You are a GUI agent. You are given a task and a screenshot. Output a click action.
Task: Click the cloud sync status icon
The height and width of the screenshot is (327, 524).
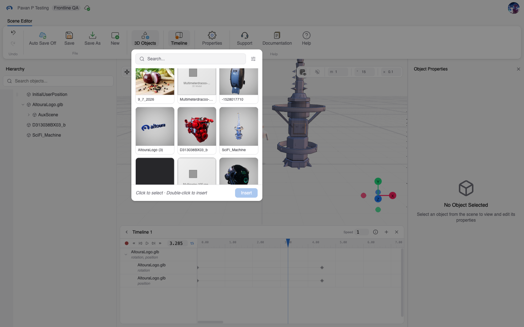(x=87, y=8)
